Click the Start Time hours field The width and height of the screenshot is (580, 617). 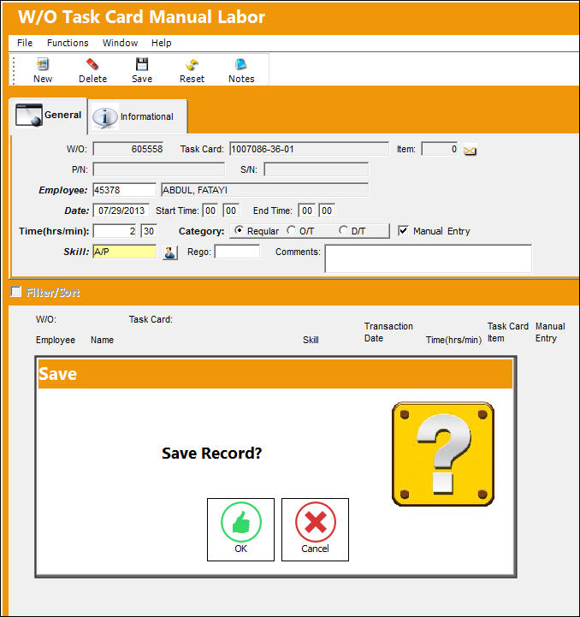click(x=210, y=211)
